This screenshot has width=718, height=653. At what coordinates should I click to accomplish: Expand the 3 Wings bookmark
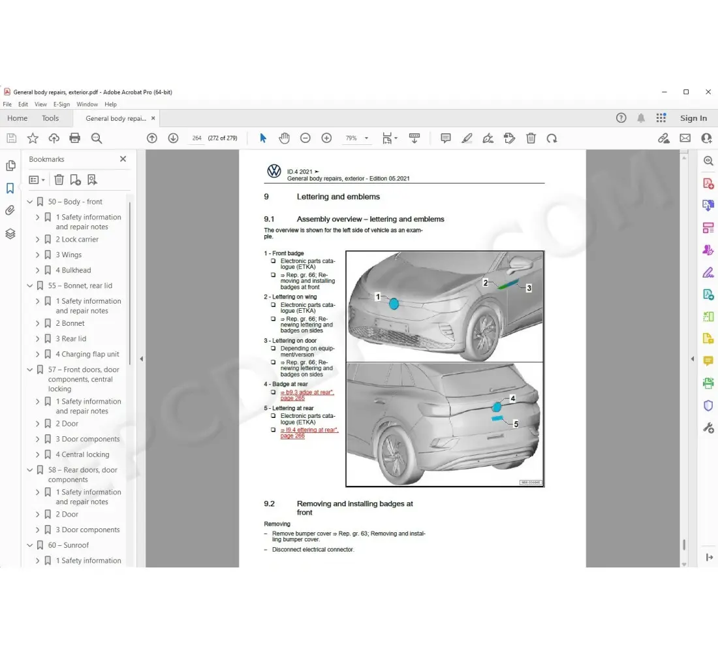tap(38, 255)
